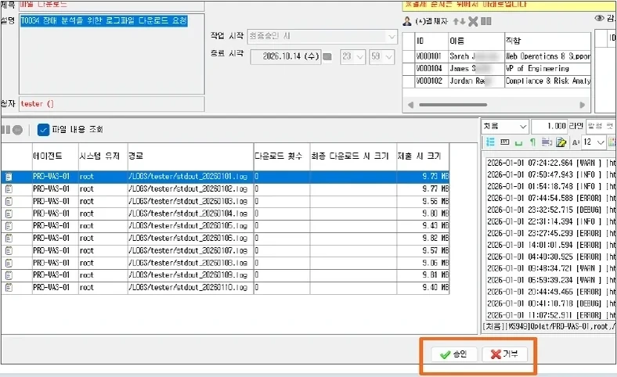Click log line 2026-01-01 23:32:52.715 DEBUG

click(550, 210)
